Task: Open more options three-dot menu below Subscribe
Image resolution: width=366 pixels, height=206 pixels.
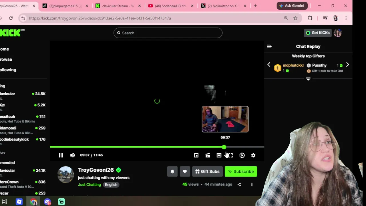Action: (252, 185)
